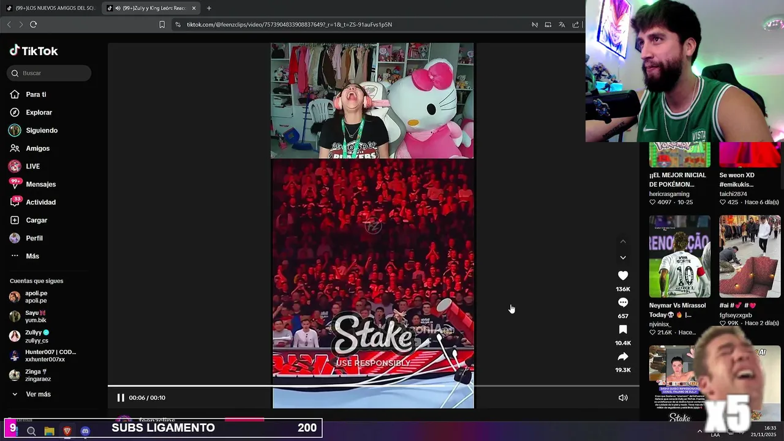This screenshot has height=441, width=784.
Task: Show hidden system tray icons
Action: [699, 431]
